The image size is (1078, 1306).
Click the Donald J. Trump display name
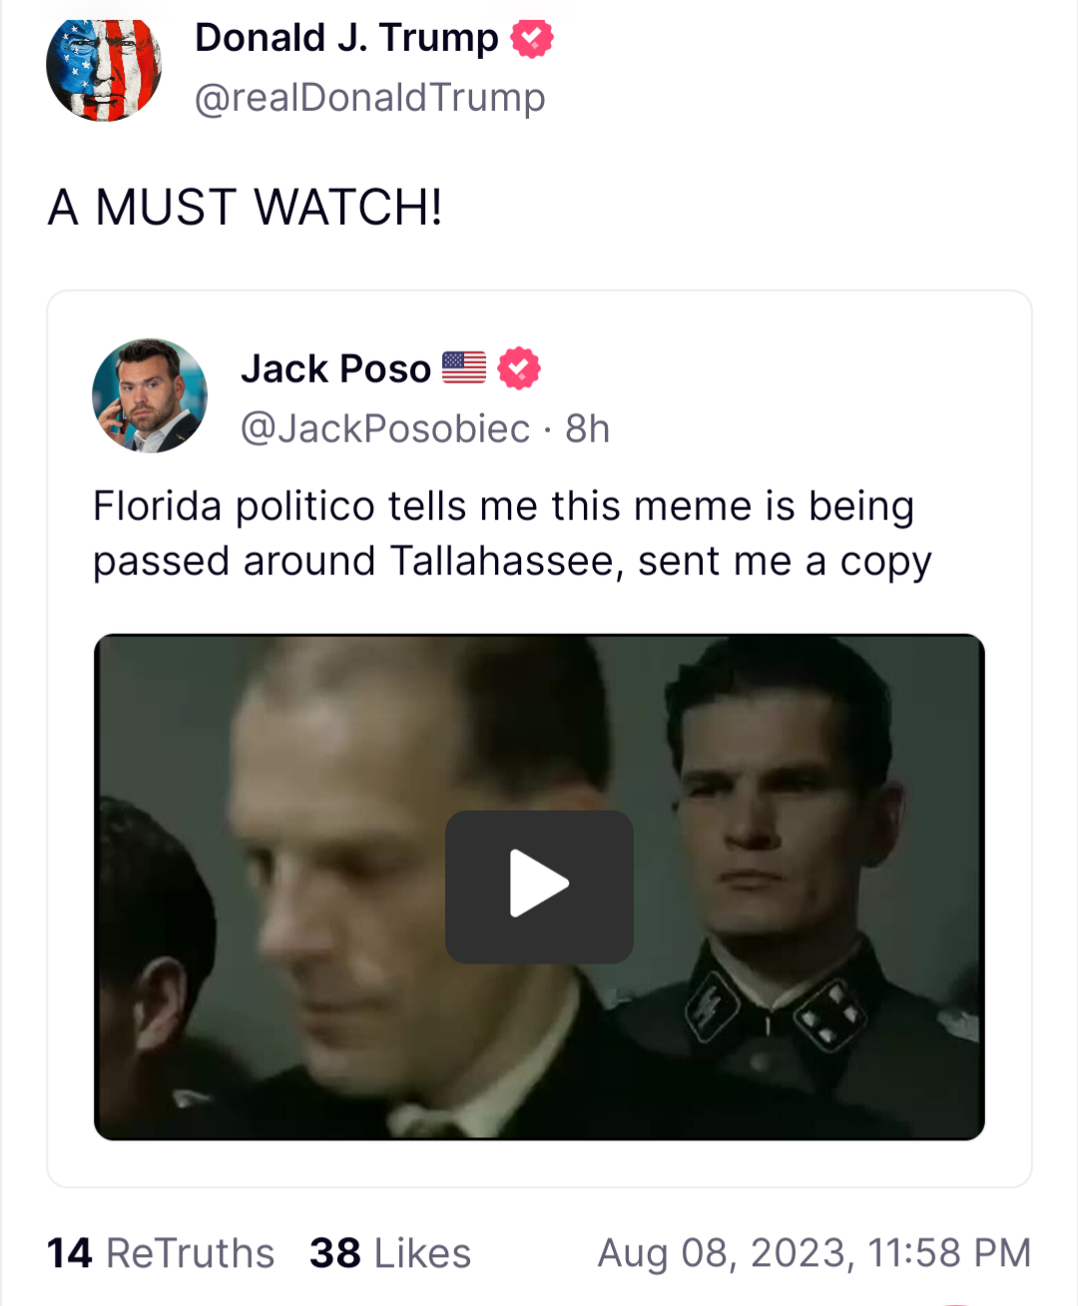click(346, 38)
